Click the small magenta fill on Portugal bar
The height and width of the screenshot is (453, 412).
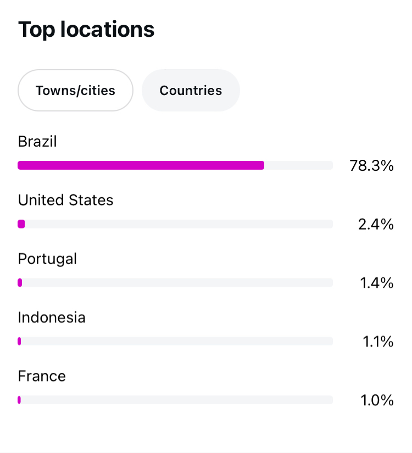point(20,283)
